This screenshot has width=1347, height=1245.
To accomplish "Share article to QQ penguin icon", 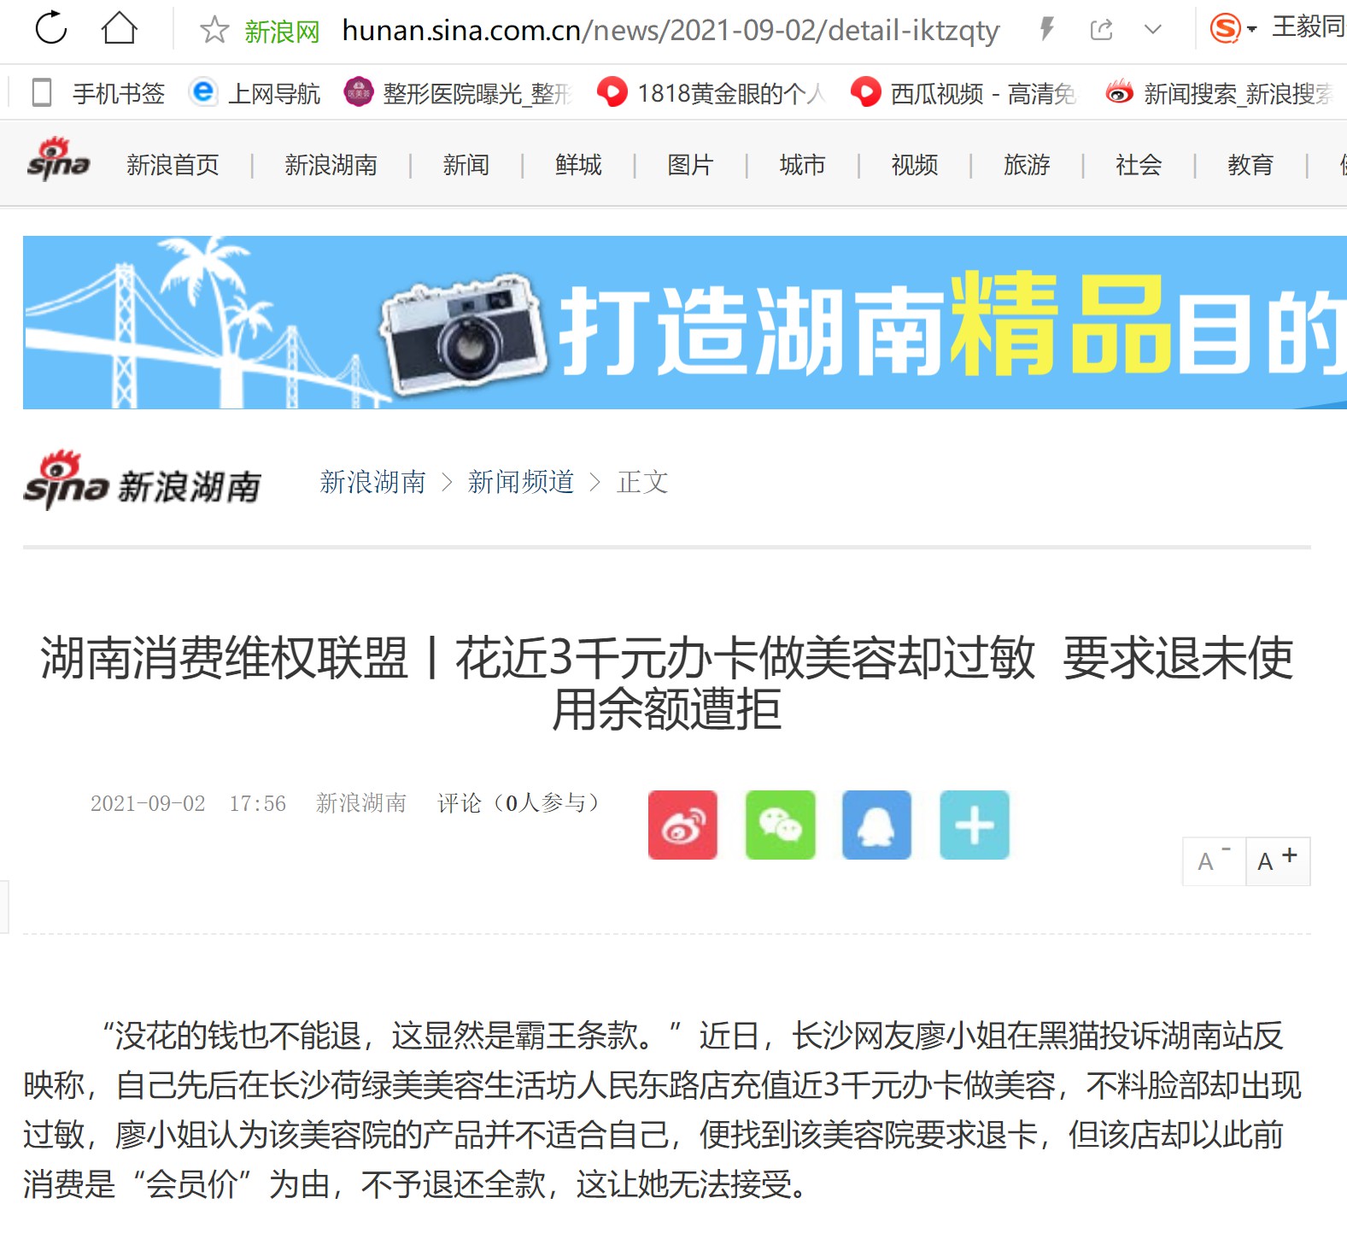I will coord(877,825).
